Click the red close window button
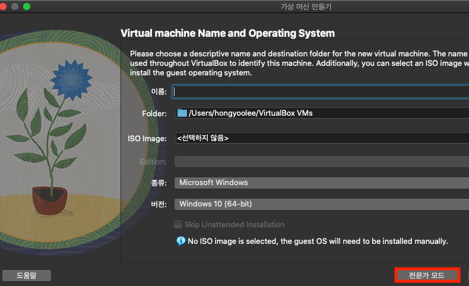The image size is (469, 286). pyautogui.click(x=3, y=7)
